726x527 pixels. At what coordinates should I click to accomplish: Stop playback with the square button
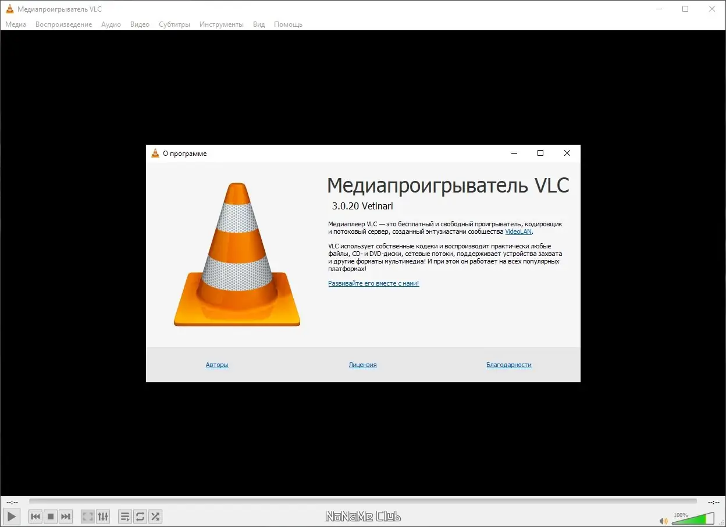(x=51, y=516)
